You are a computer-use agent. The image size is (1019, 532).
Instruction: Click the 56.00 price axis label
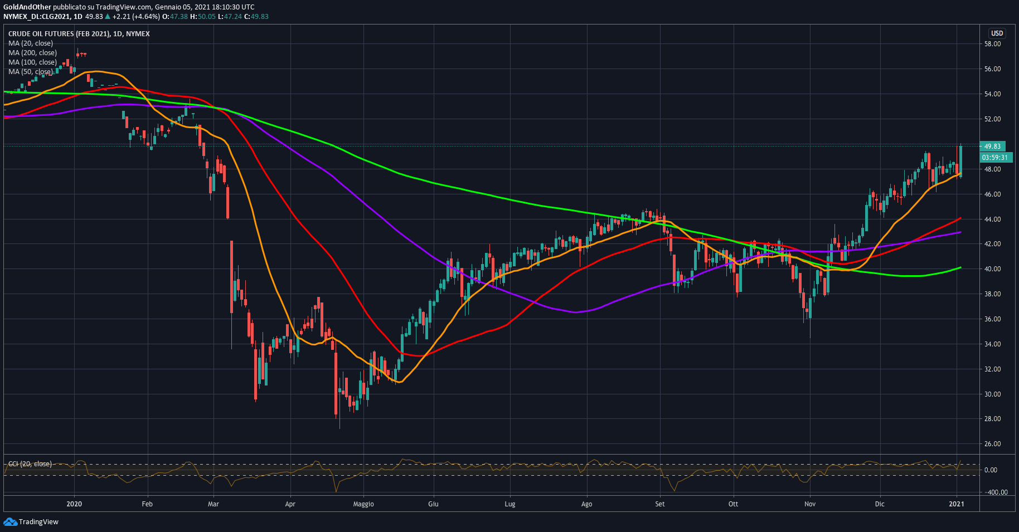click(x=992, y=69)
